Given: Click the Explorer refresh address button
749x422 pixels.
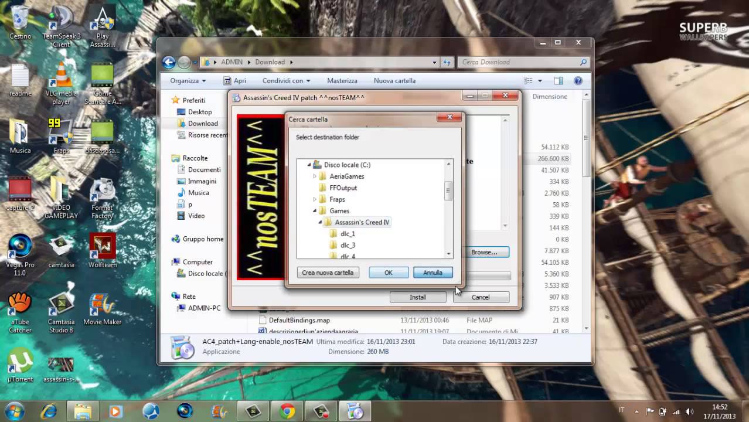Looking at the screenshot, I should [x=447, y=62].
